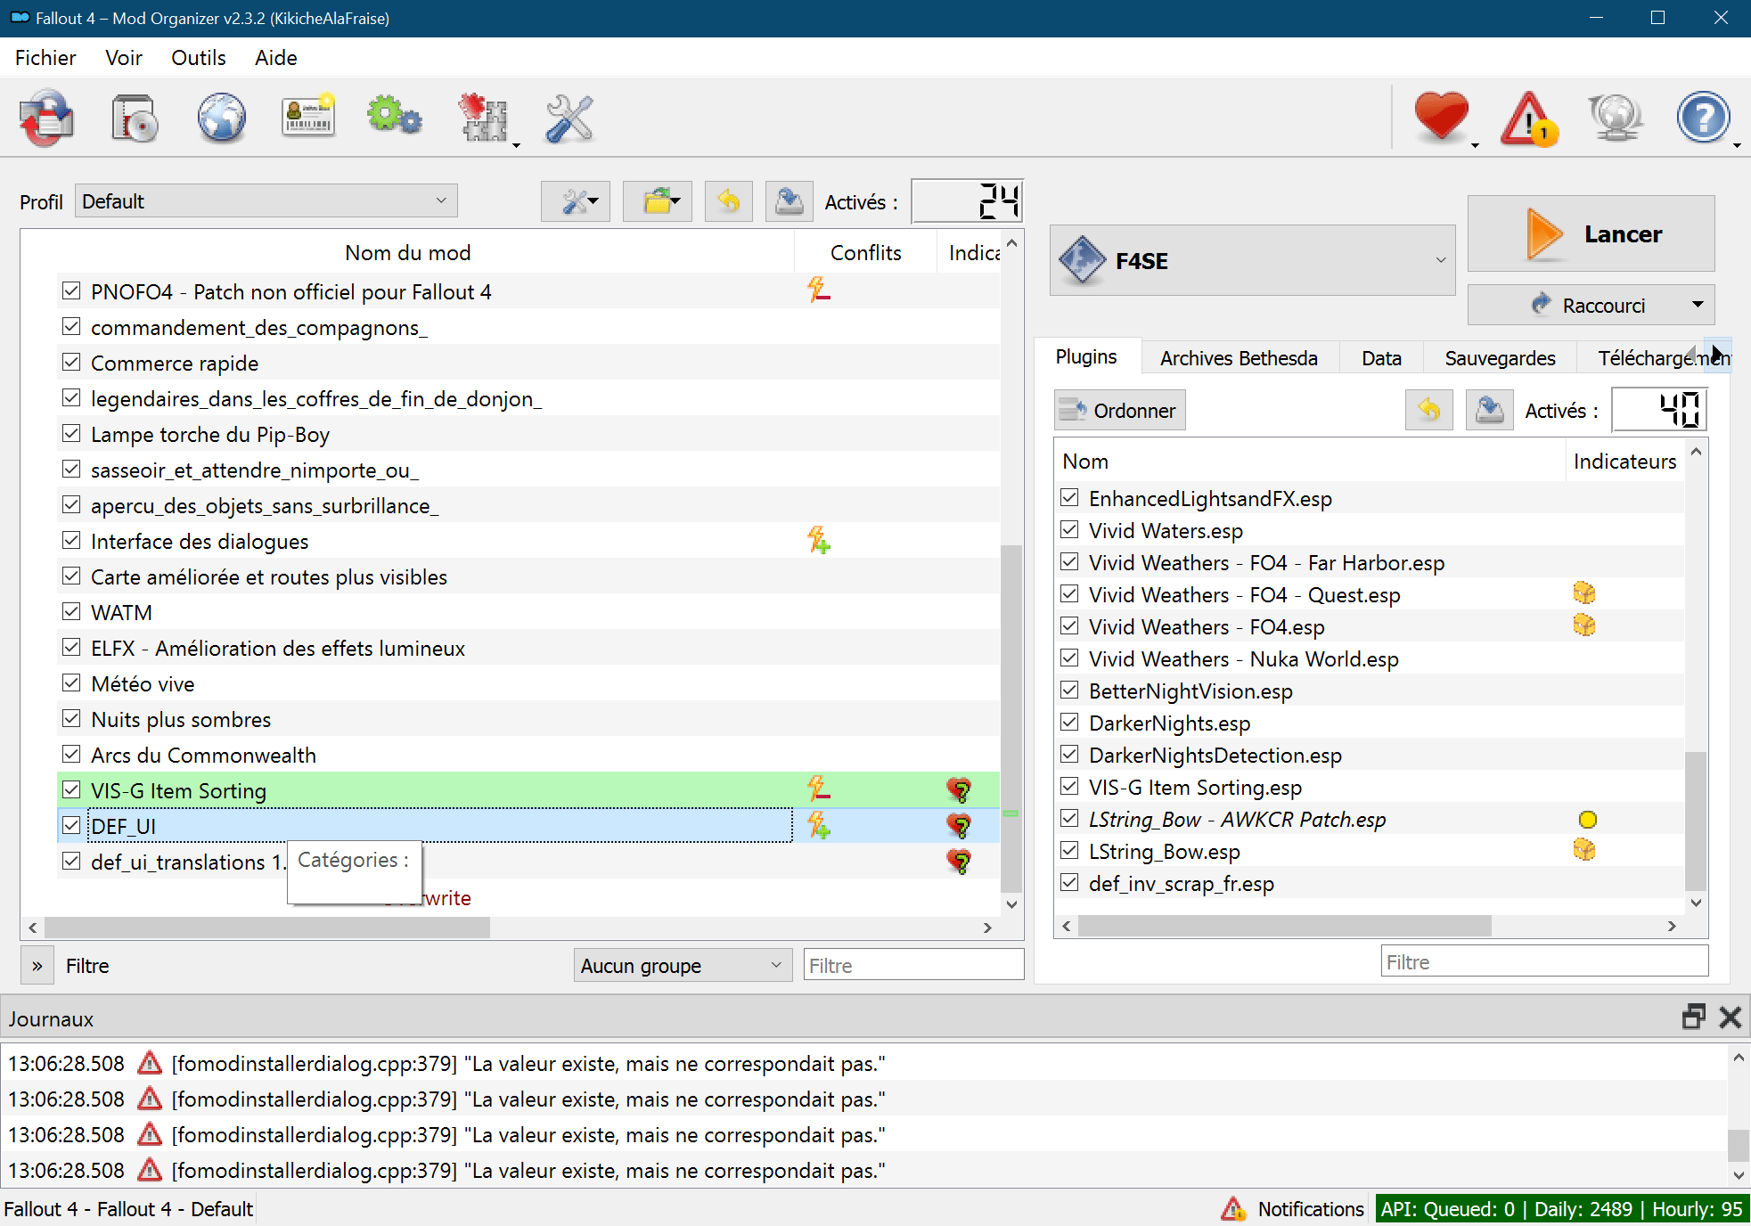
Task: Expand the Raccourci dropdown arrow
Action: tap(1698, 305)
